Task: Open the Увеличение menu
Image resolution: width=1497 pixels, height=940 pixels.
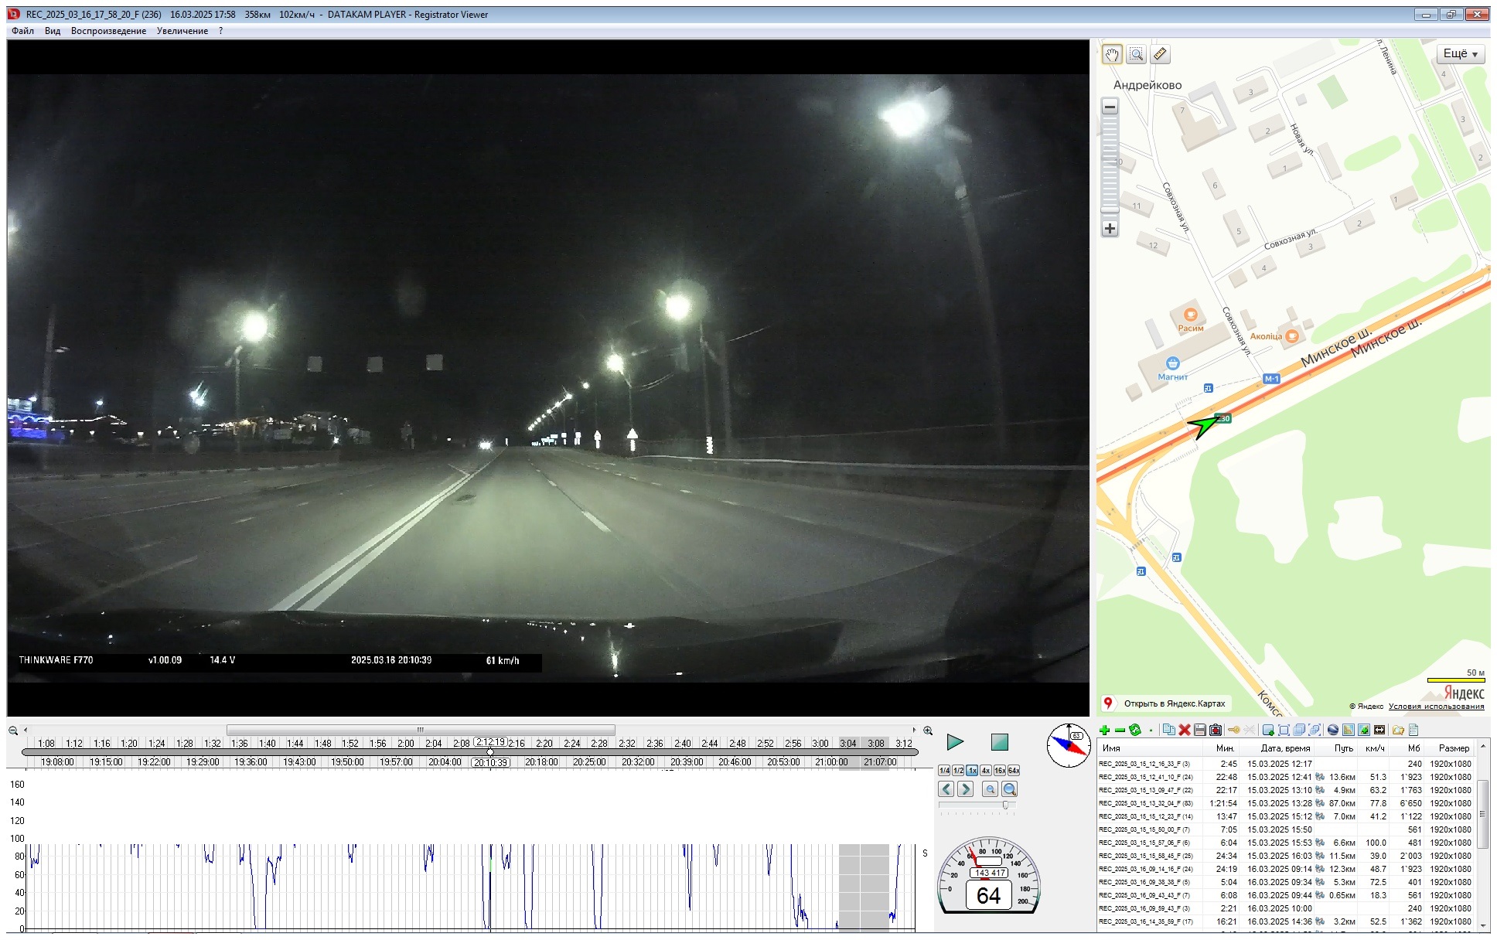Action: point(182,31)
